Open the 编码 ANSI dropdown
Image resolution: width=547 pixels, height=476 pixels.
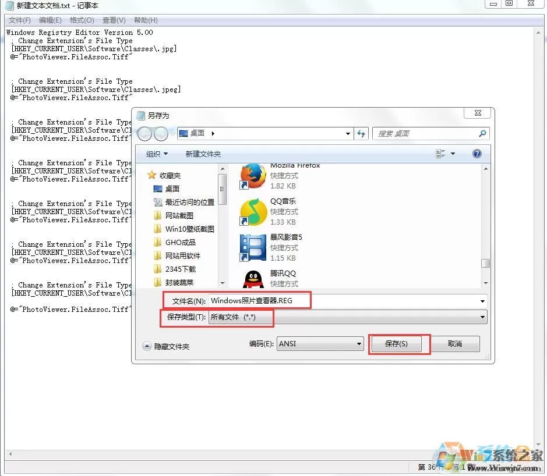[x=320, y=344]
